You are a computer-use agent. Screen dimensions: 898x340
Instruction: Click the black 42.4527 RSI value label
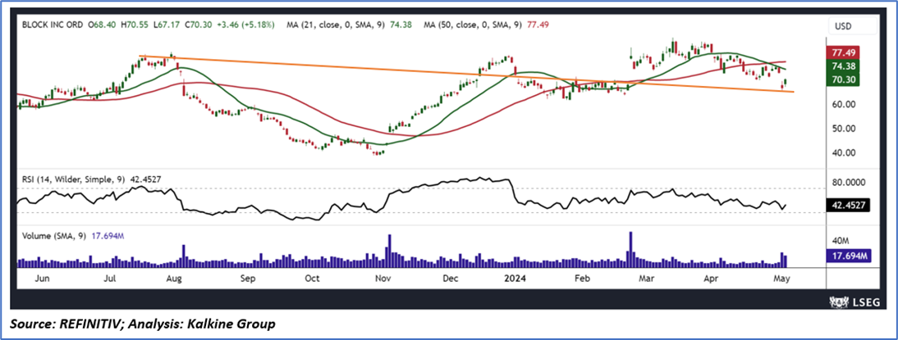tap(850, 206)
